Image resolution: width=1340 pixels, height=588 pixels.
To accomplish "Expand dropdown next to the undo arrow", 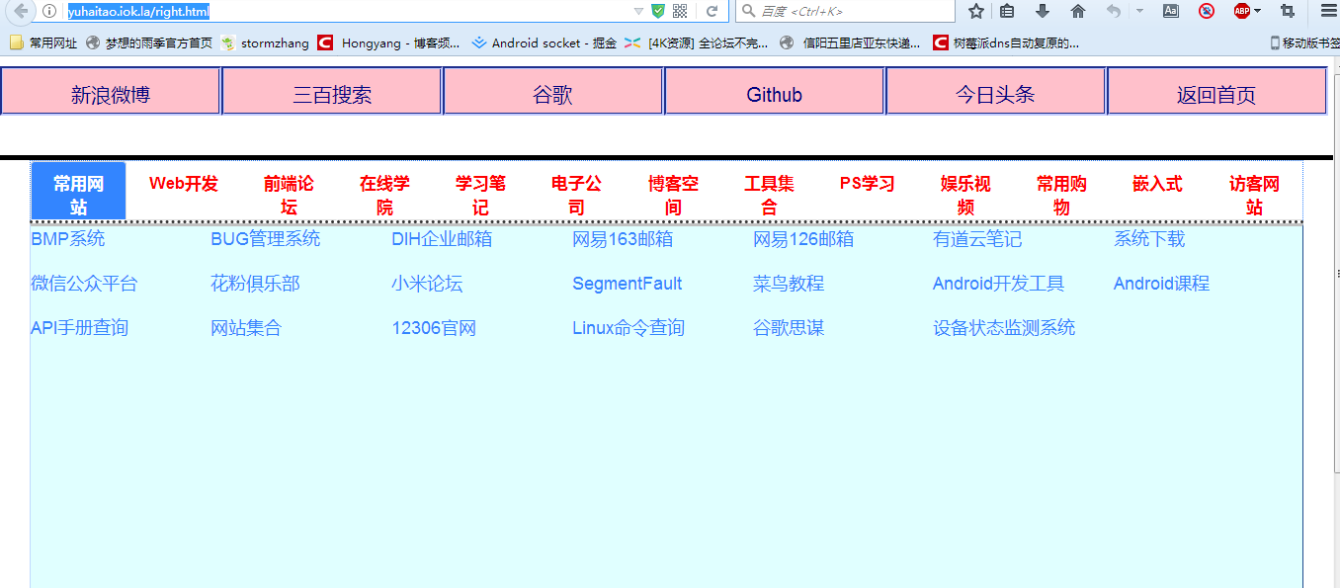I will click(x=1139, y=11).
